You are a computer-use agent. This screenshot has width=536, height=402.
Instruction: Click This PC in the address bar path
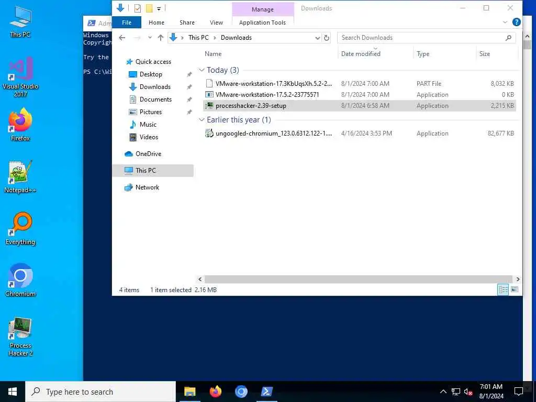[198, 38]
